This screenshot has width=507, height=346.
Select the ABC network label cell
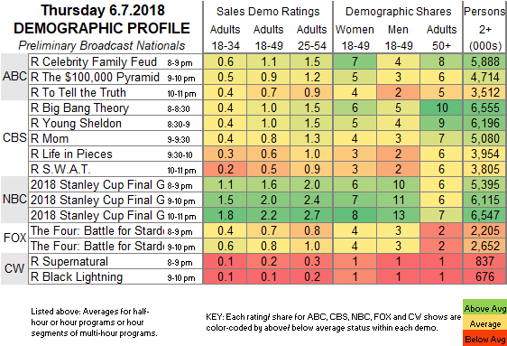point(14,77)
